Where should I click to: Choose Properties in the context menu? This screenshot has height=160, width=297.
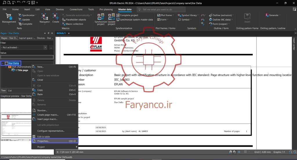[x=55, y=141]
